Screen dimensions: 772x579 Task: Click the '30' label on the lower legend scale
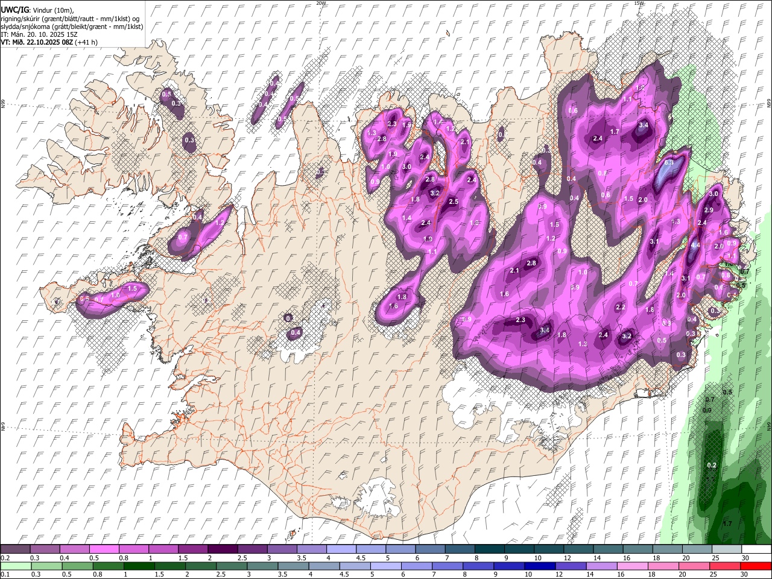(x=745, y=575)
